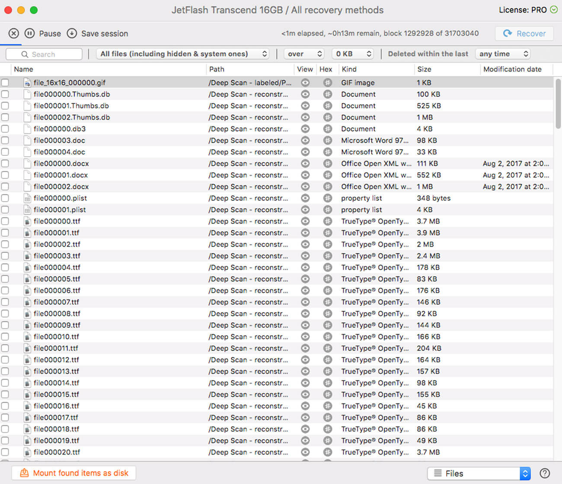Select the checkbox beside file000000.plist

point(6,198)
